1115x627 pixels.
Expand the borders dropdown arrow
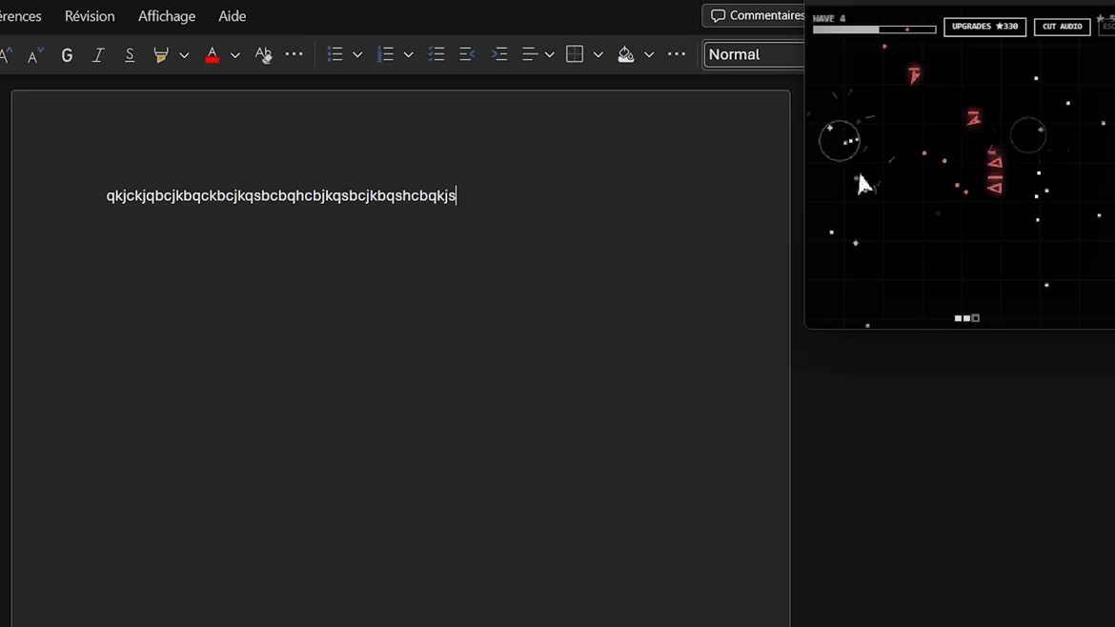598,54
